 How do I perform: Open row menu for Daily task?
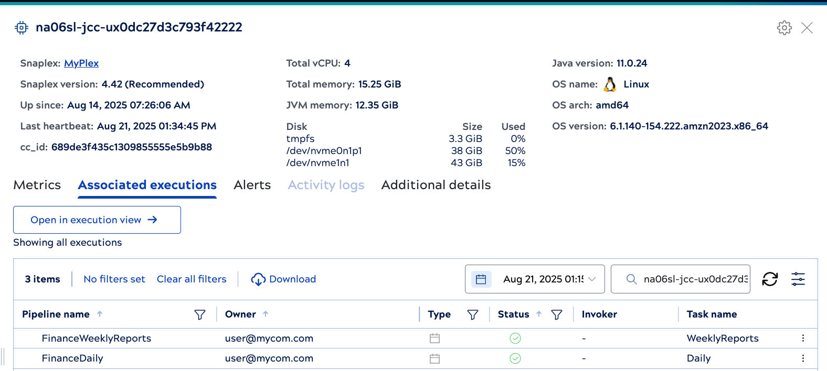803,358
